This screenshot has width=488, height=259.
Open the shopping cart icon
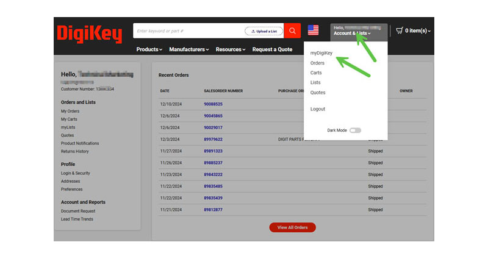400,30
